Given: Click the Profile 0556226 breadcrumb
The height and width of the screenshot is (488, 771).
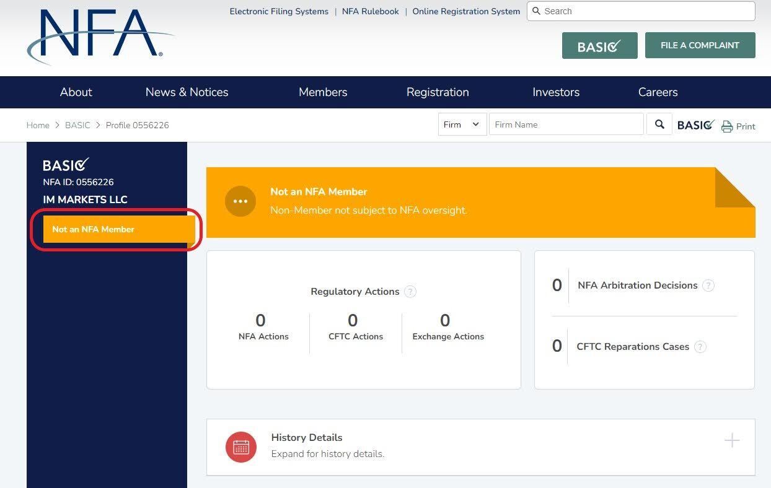Looking at the screenshot, I should pos(138,125).
